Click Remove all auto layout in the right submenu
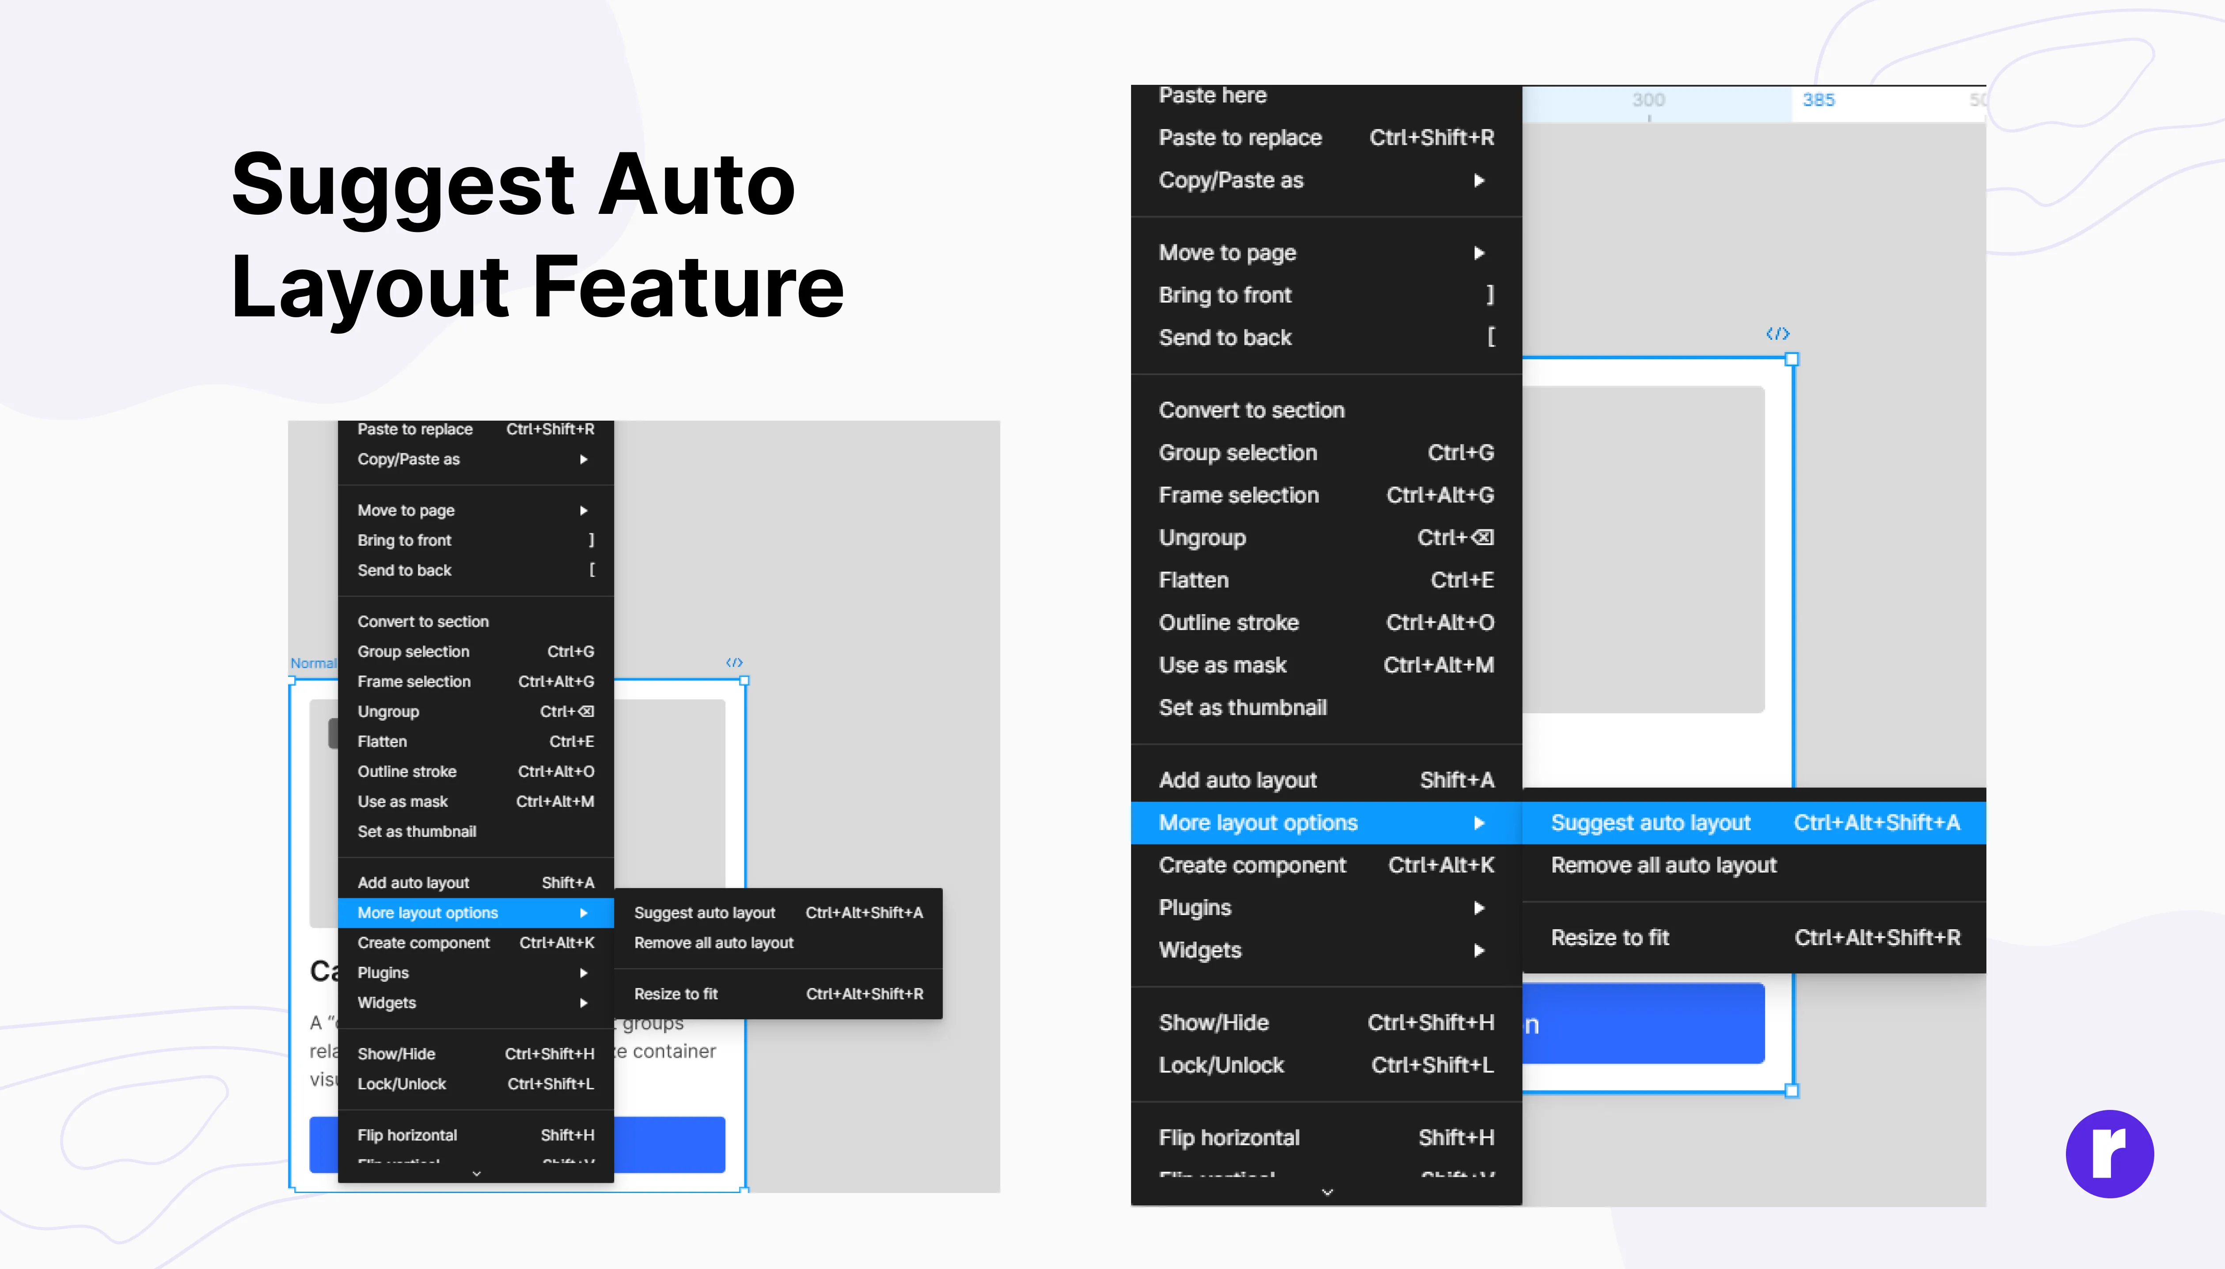The height and width of the screenshot is (1269, 2225). [1663, 866]
